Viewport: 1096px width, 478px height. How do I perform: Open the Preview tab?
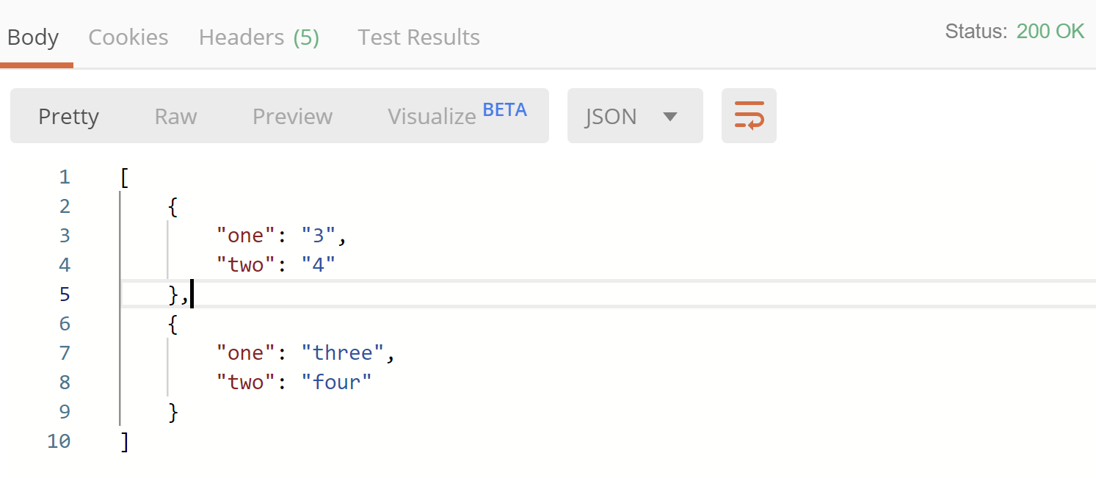click(x=291, y=115)
